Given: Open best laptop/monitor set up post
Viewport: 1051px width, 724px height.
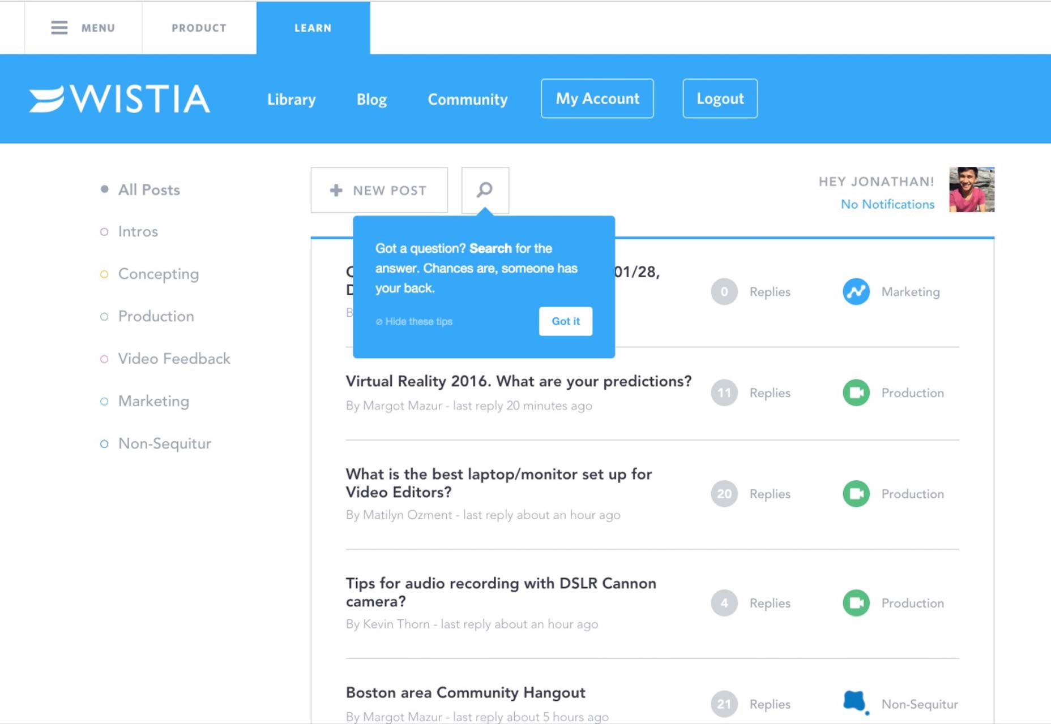Looking at the screenshot, I should tap(499, 483).
